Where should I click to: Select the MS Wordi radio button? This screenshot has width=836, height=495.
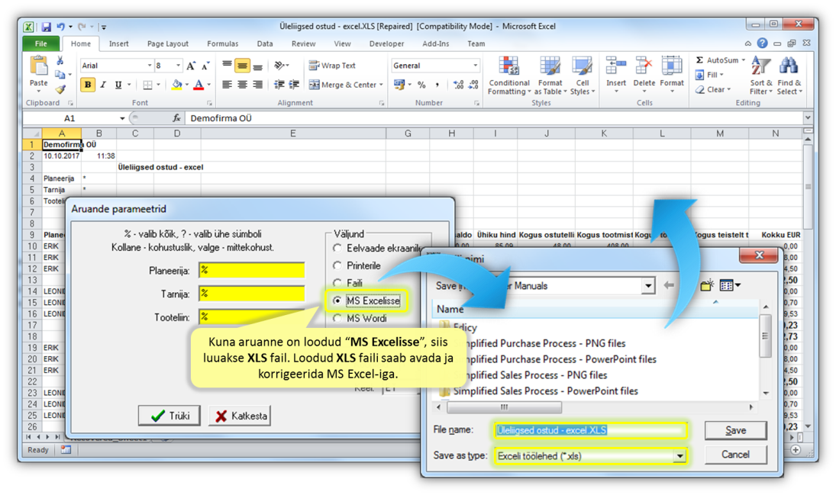[x=337, y=318]
